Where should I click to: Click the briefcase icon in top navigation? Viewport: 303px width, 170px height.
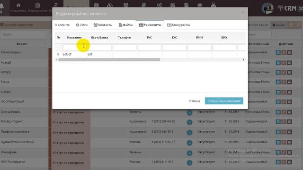coord(96,5)
